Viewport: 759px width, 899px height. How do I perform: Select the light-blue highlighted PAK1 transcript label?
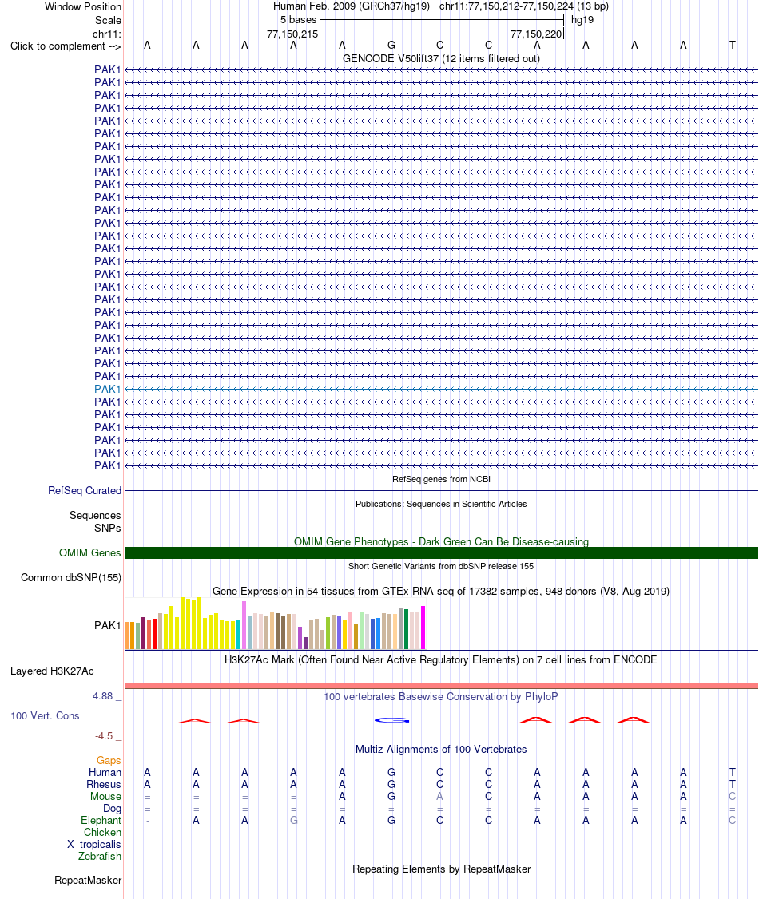108,389
